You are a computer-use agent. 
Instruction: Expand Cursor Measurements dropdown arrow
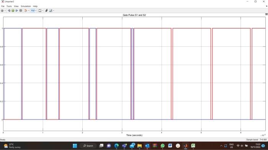click(x=54, y=11)
